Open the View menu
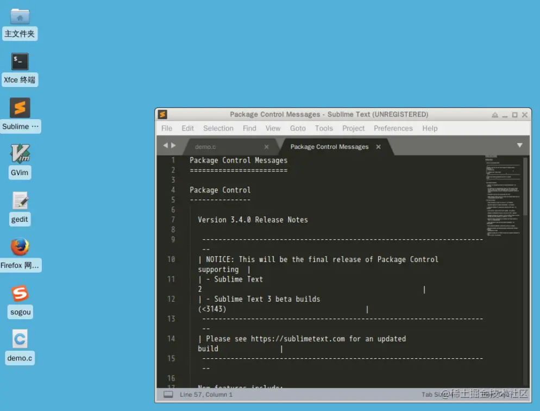Image resolution: width=540 pixels, height=411 pixels. pos(273,128)
